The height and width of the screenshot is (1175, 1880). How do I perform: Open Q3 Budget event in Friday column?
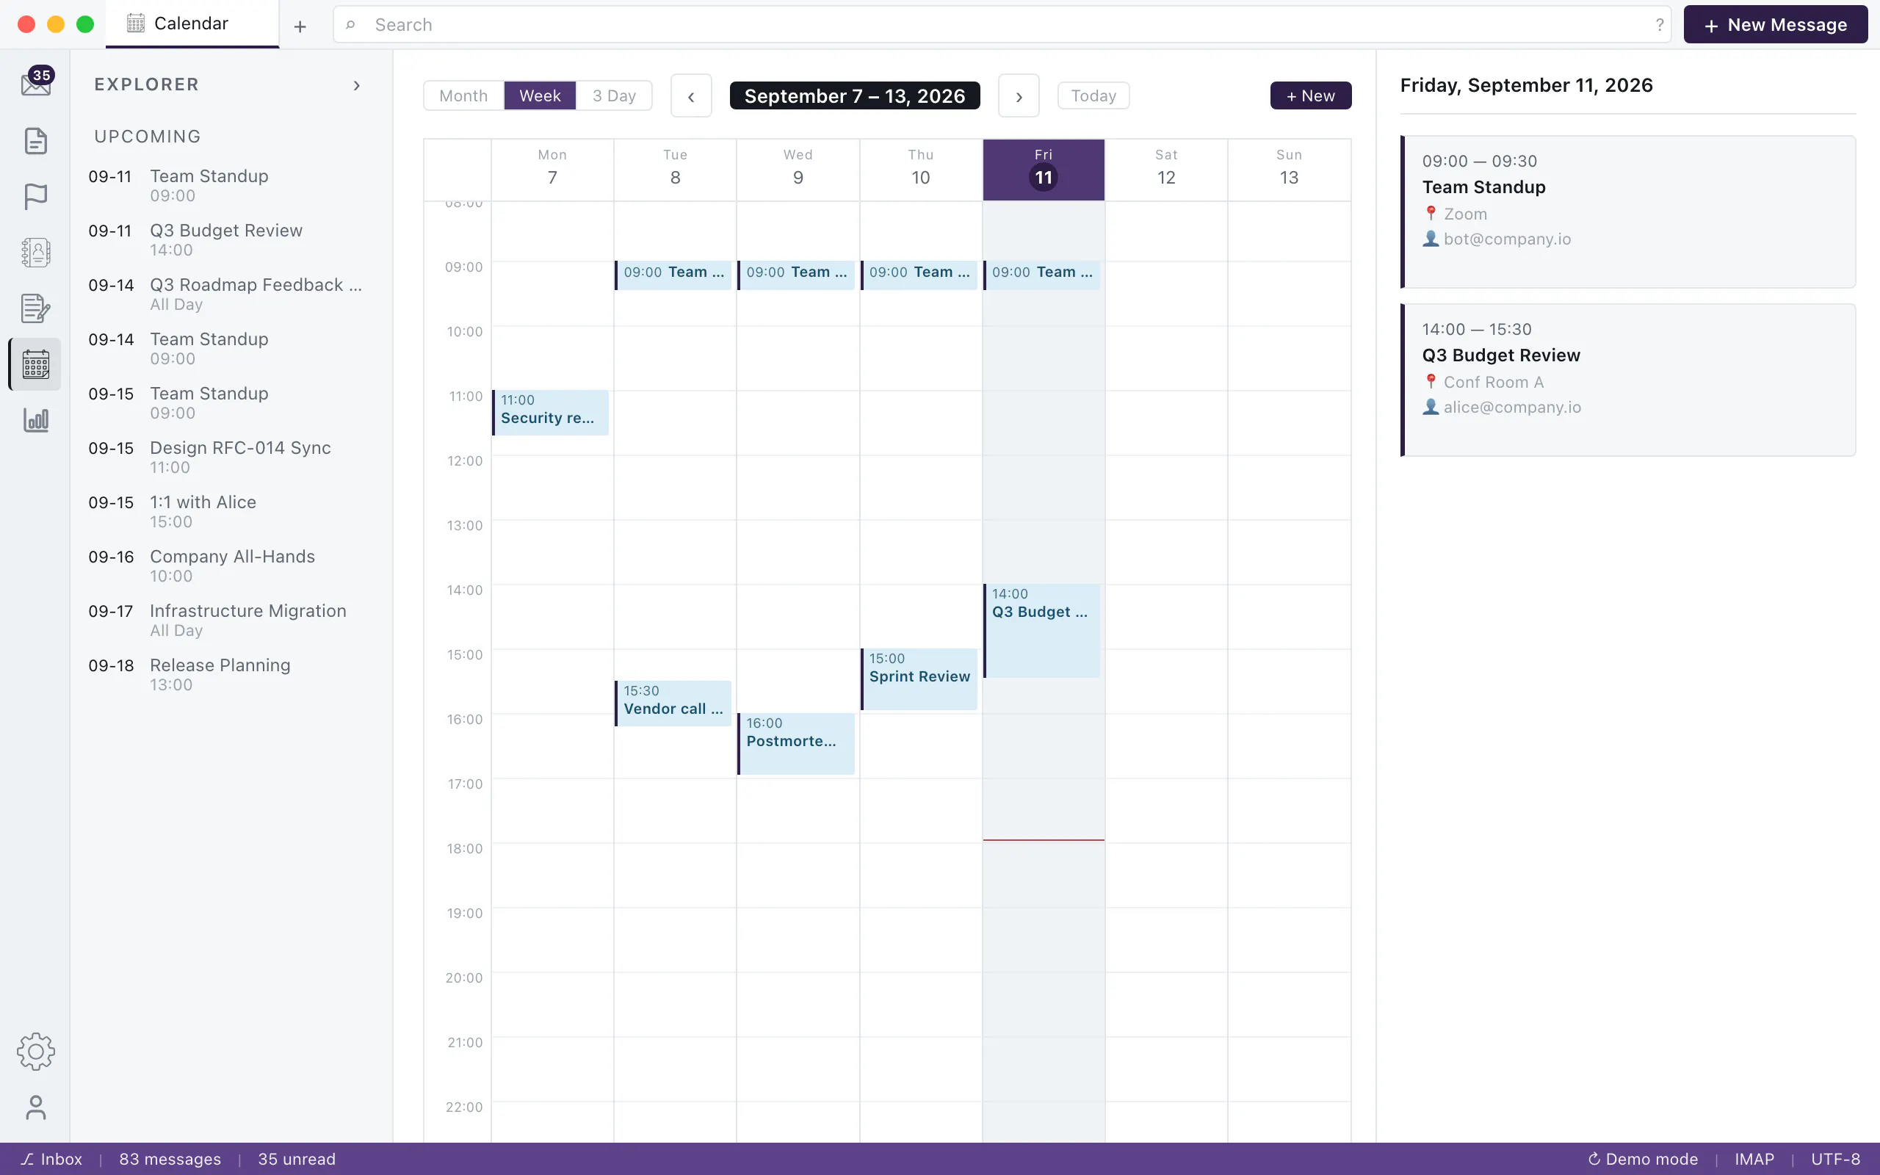point(1042,630)
